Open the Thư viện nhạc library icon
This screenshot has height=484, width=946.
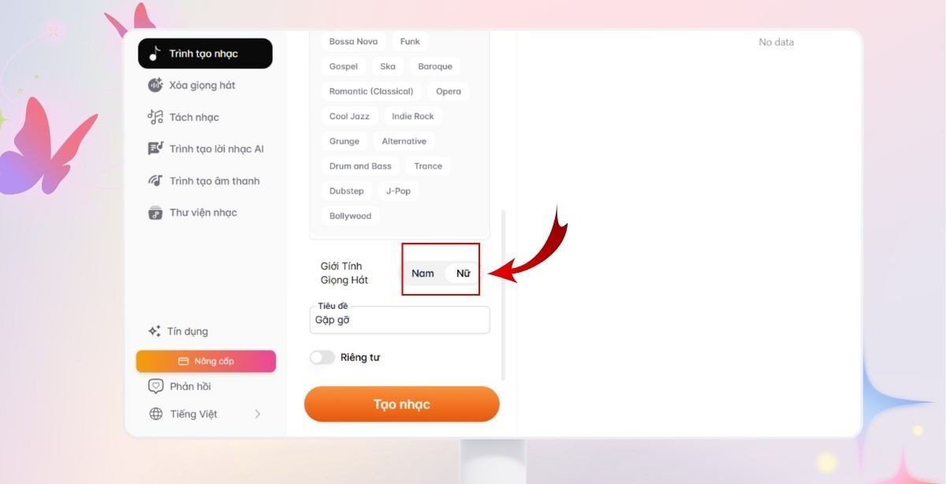pos(155,213)
